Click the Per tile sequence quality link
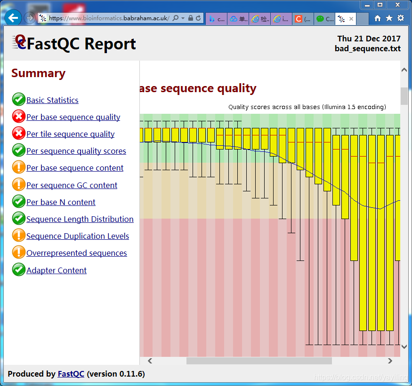Image resolution: width=412 pixels, height=386 pixels. [71, 134]
